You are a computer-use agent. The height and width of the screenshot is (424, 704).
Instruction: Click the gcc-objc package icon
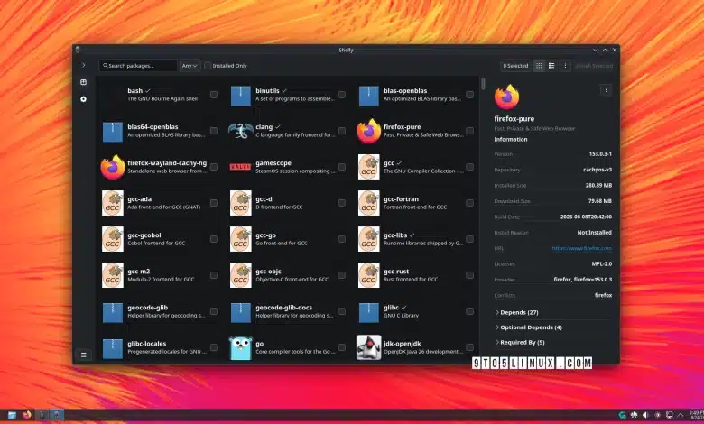point(241,275)
